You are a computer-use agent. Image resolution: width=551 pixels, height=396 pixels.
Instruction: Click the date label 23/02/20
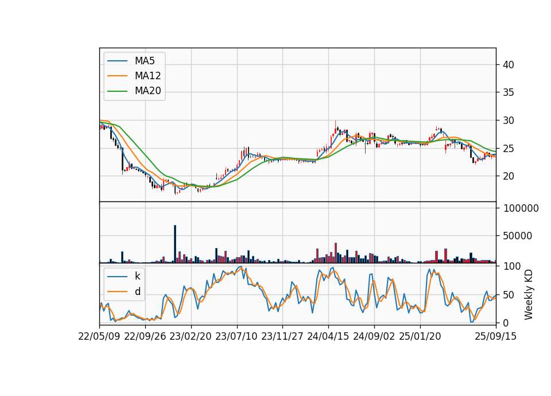click(x=191, y=336)
